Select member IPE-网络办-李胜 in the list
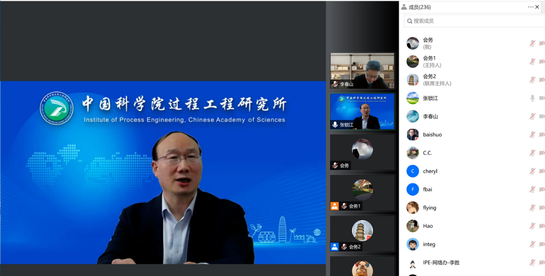 [x=441, y=262]
